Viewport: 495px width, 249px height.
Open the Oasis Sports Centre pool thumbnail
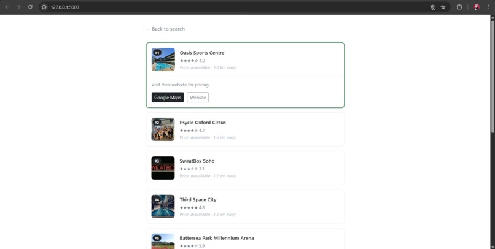(x=163, y=59)
